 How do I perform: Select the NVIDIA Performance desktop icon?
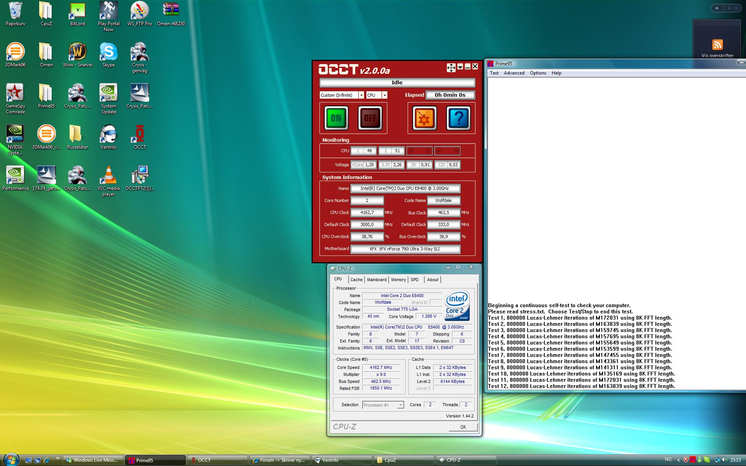(x=15, y=179)
